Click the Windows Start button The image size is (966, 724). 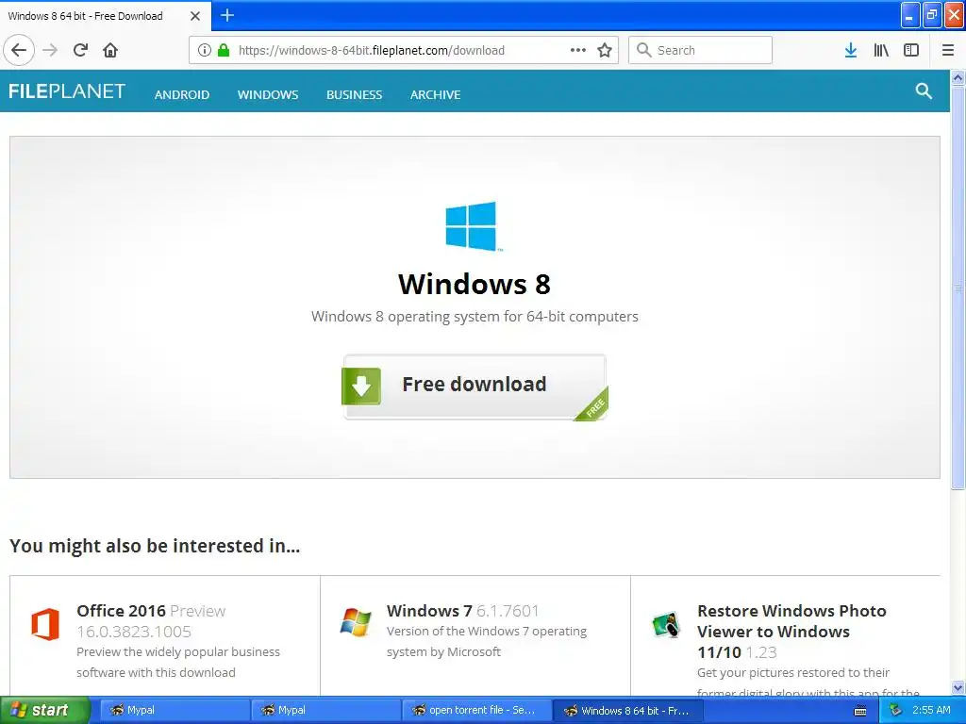coord(44,711)
